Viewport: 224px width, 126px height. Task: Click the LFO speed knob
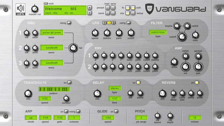pyautogui.click(x=95, y=33)
